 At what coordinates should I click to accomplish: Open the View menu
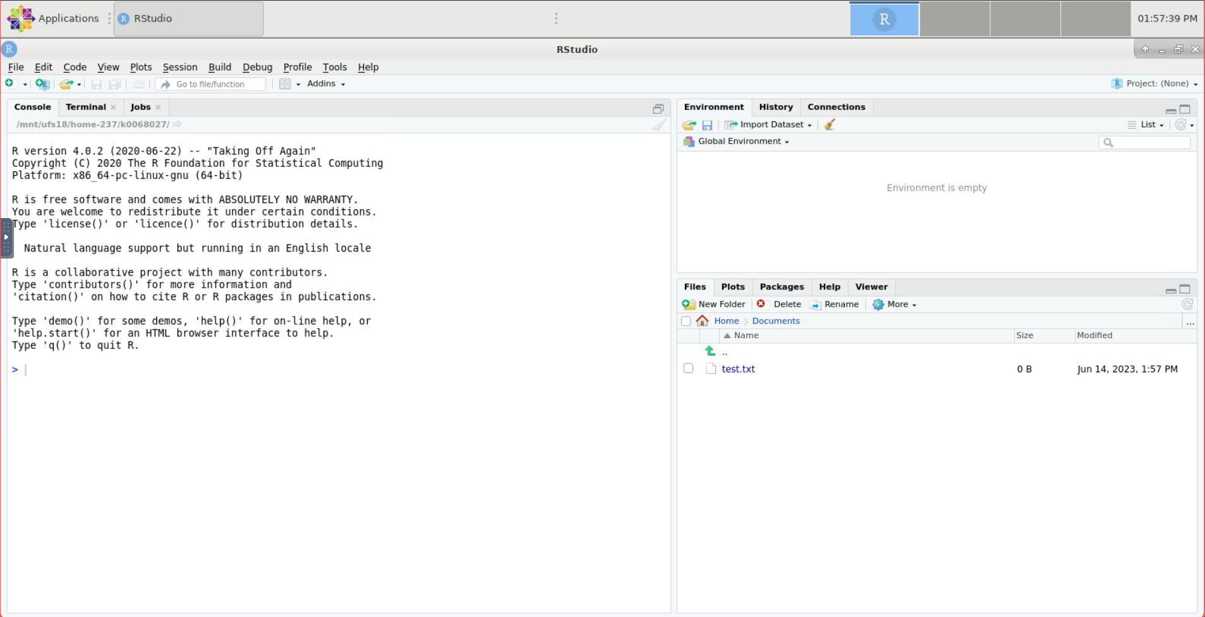click(x=108, y=67)
